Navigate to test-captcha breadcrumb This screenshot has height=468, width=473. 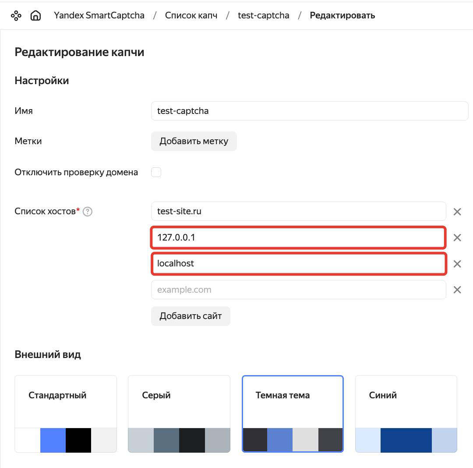point(263,15)
